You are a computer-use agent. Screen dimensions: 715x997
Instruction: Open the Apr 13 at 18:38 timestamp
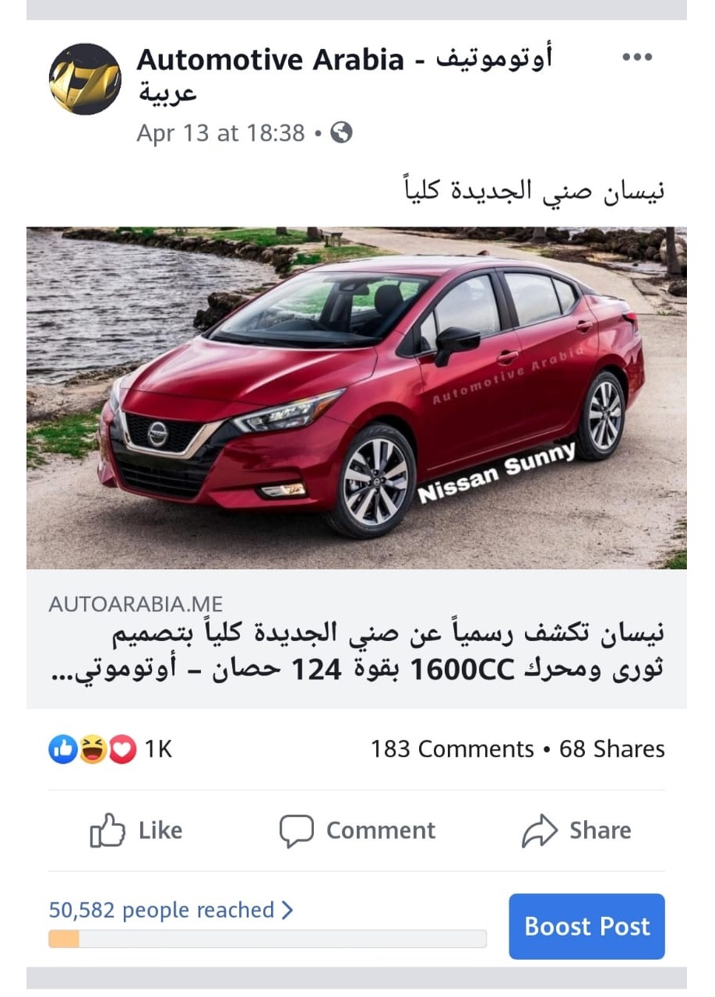pyautogui.click(x=220, y=133)
